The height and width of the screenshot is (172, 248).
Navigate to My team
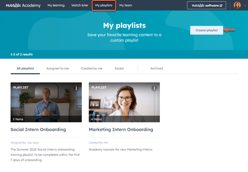click(x=126, y=5)
